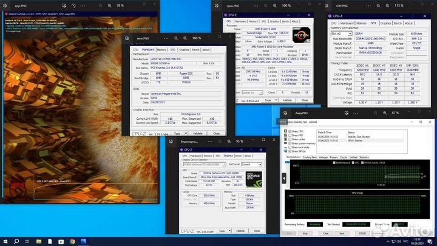Open taskbar Search
The width and height of the screenshot is (437, 246).
16,241
